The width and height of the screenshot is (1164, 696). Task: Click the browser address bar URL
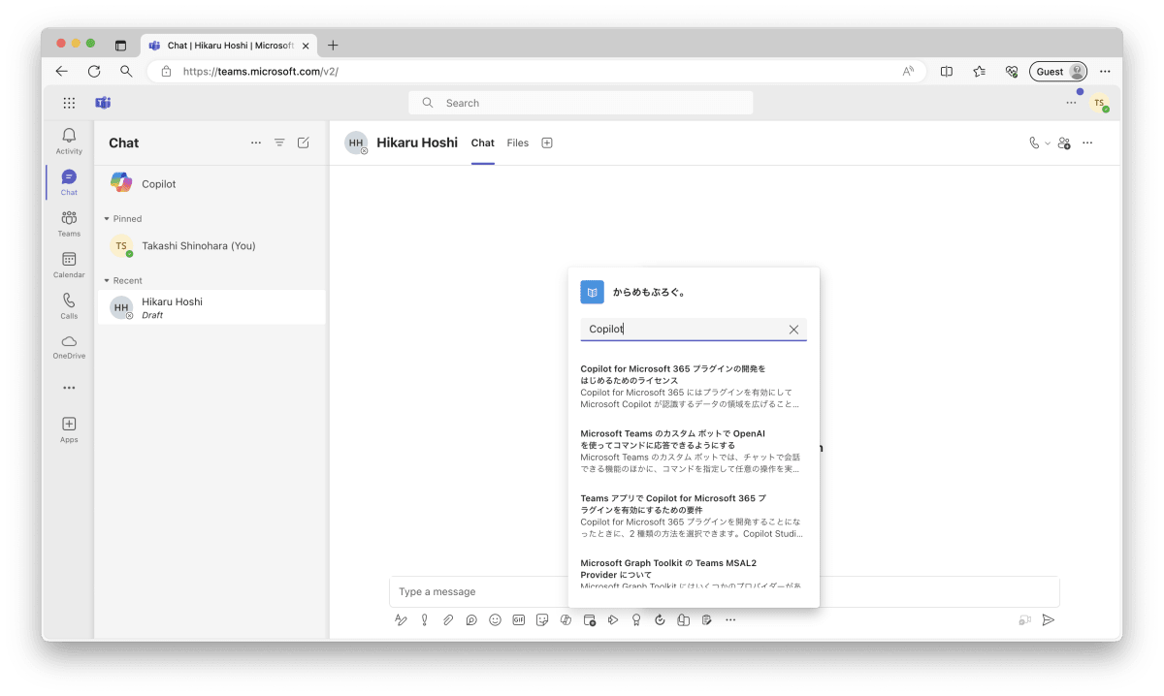click(260, 72)
